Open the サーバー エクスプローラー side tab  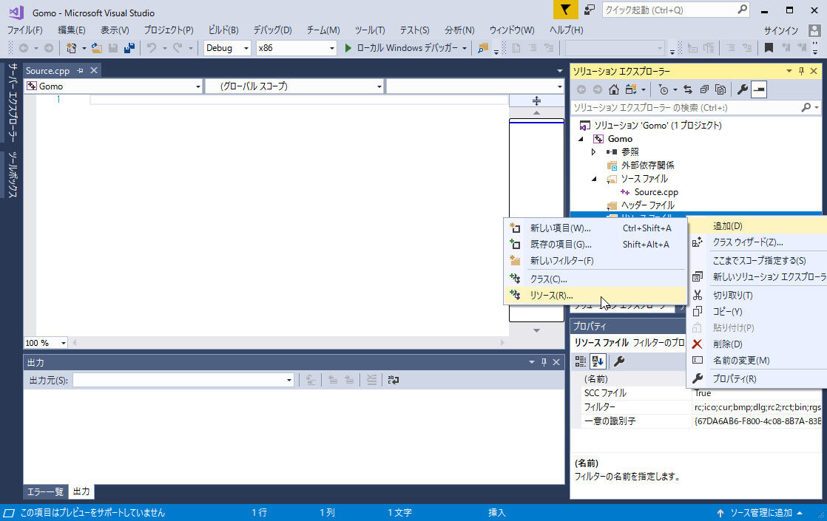(x=13, y=102)
